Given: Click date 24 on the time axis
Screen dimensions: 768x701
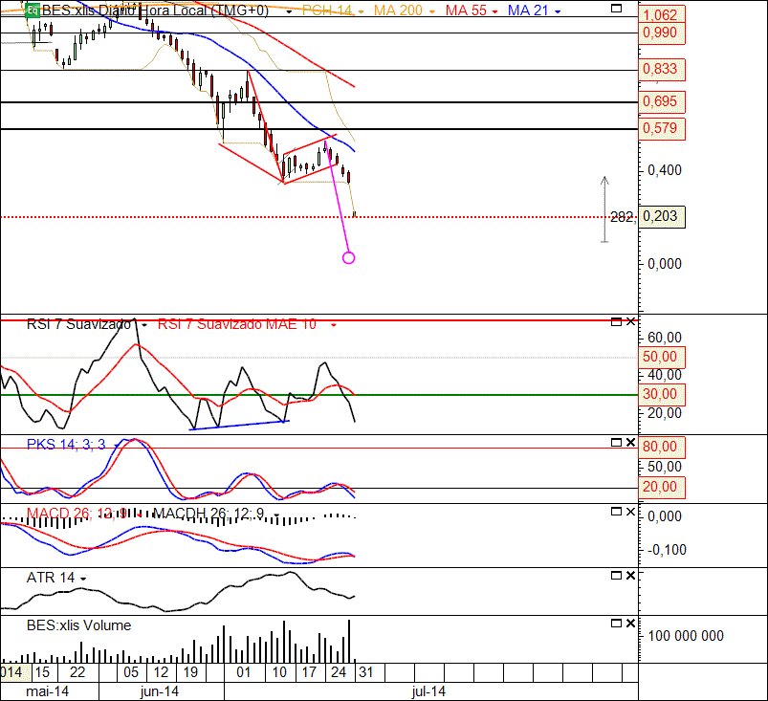Looking at the screenshot, I should [339, 672].
